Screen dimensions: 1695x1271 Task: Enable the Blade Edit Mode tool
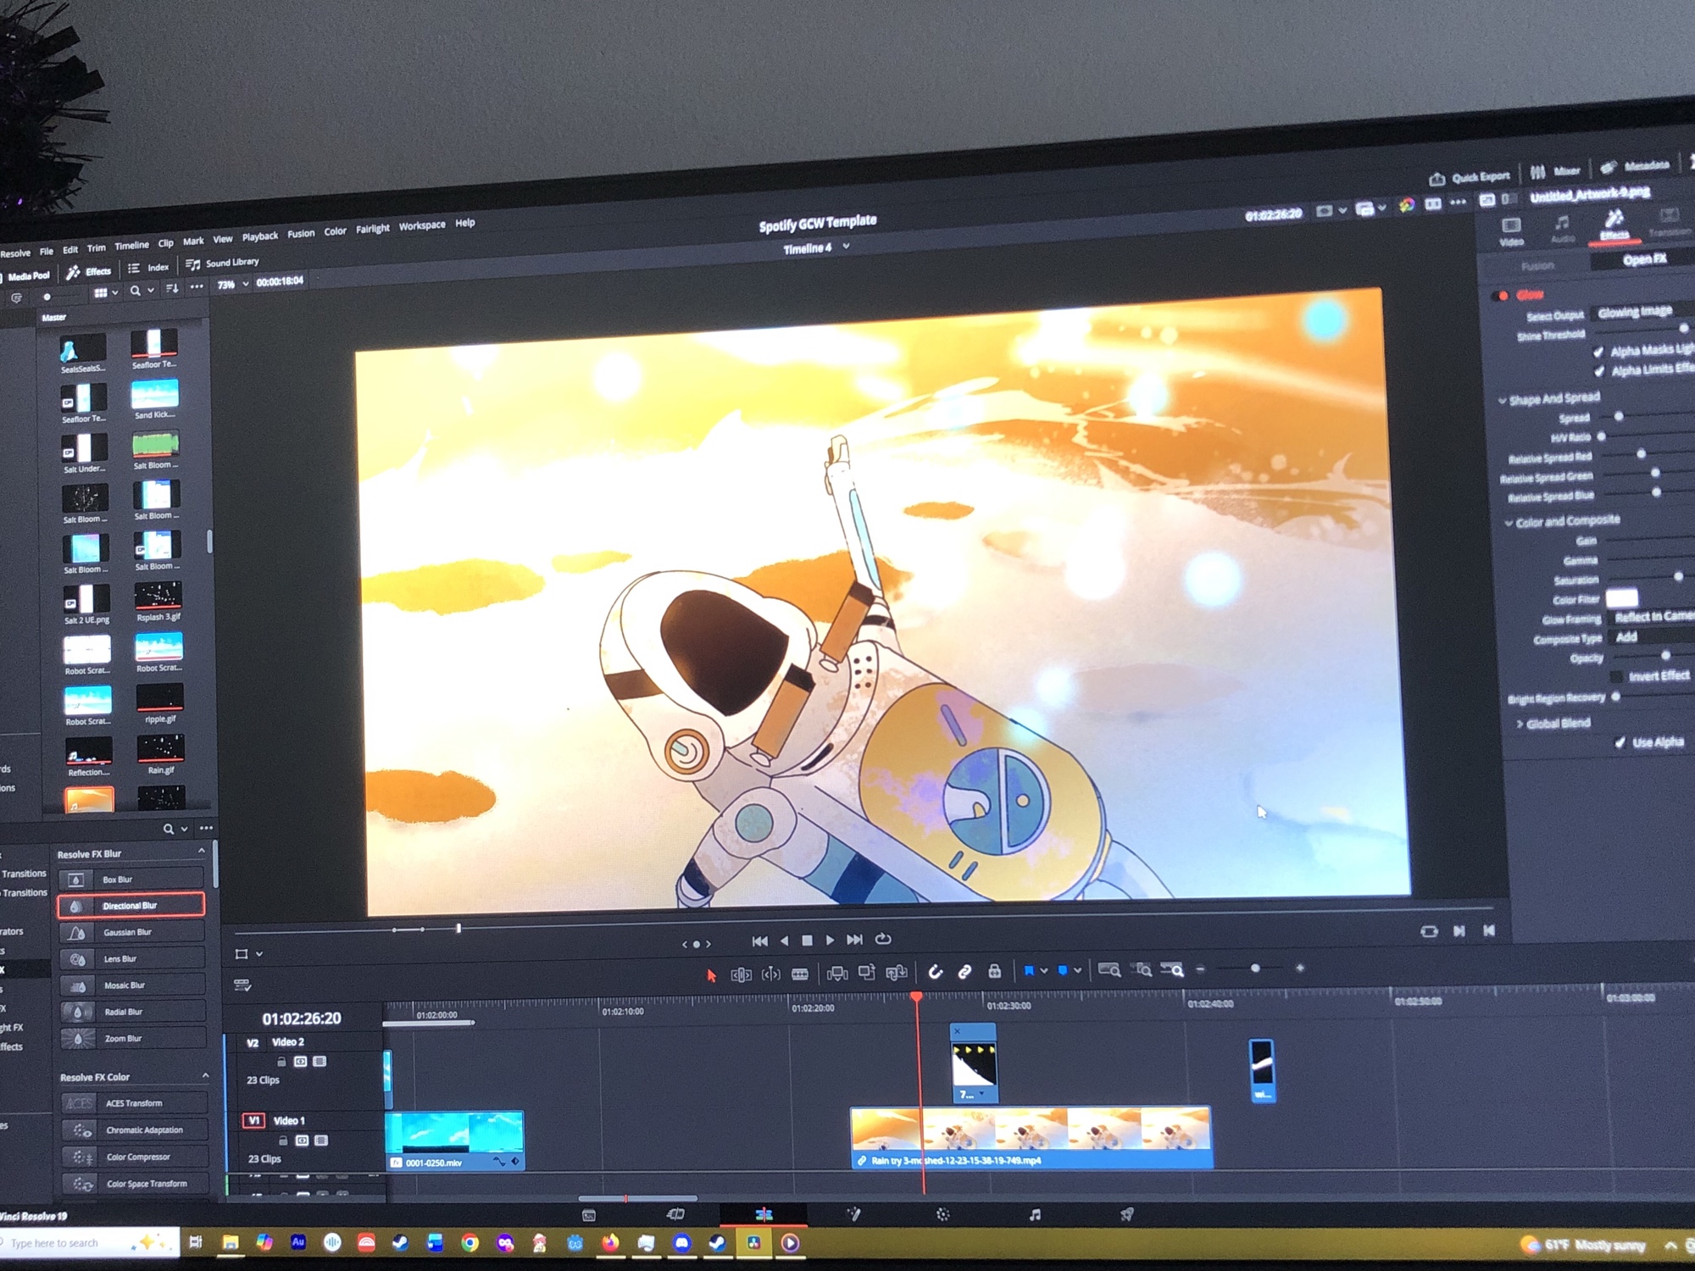799,974
